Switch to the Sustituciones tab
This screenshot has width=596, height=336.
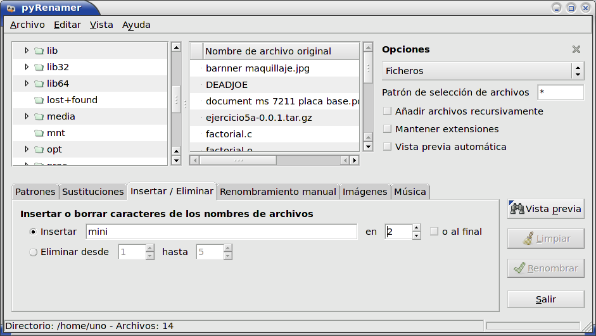[x=92, y=192]
